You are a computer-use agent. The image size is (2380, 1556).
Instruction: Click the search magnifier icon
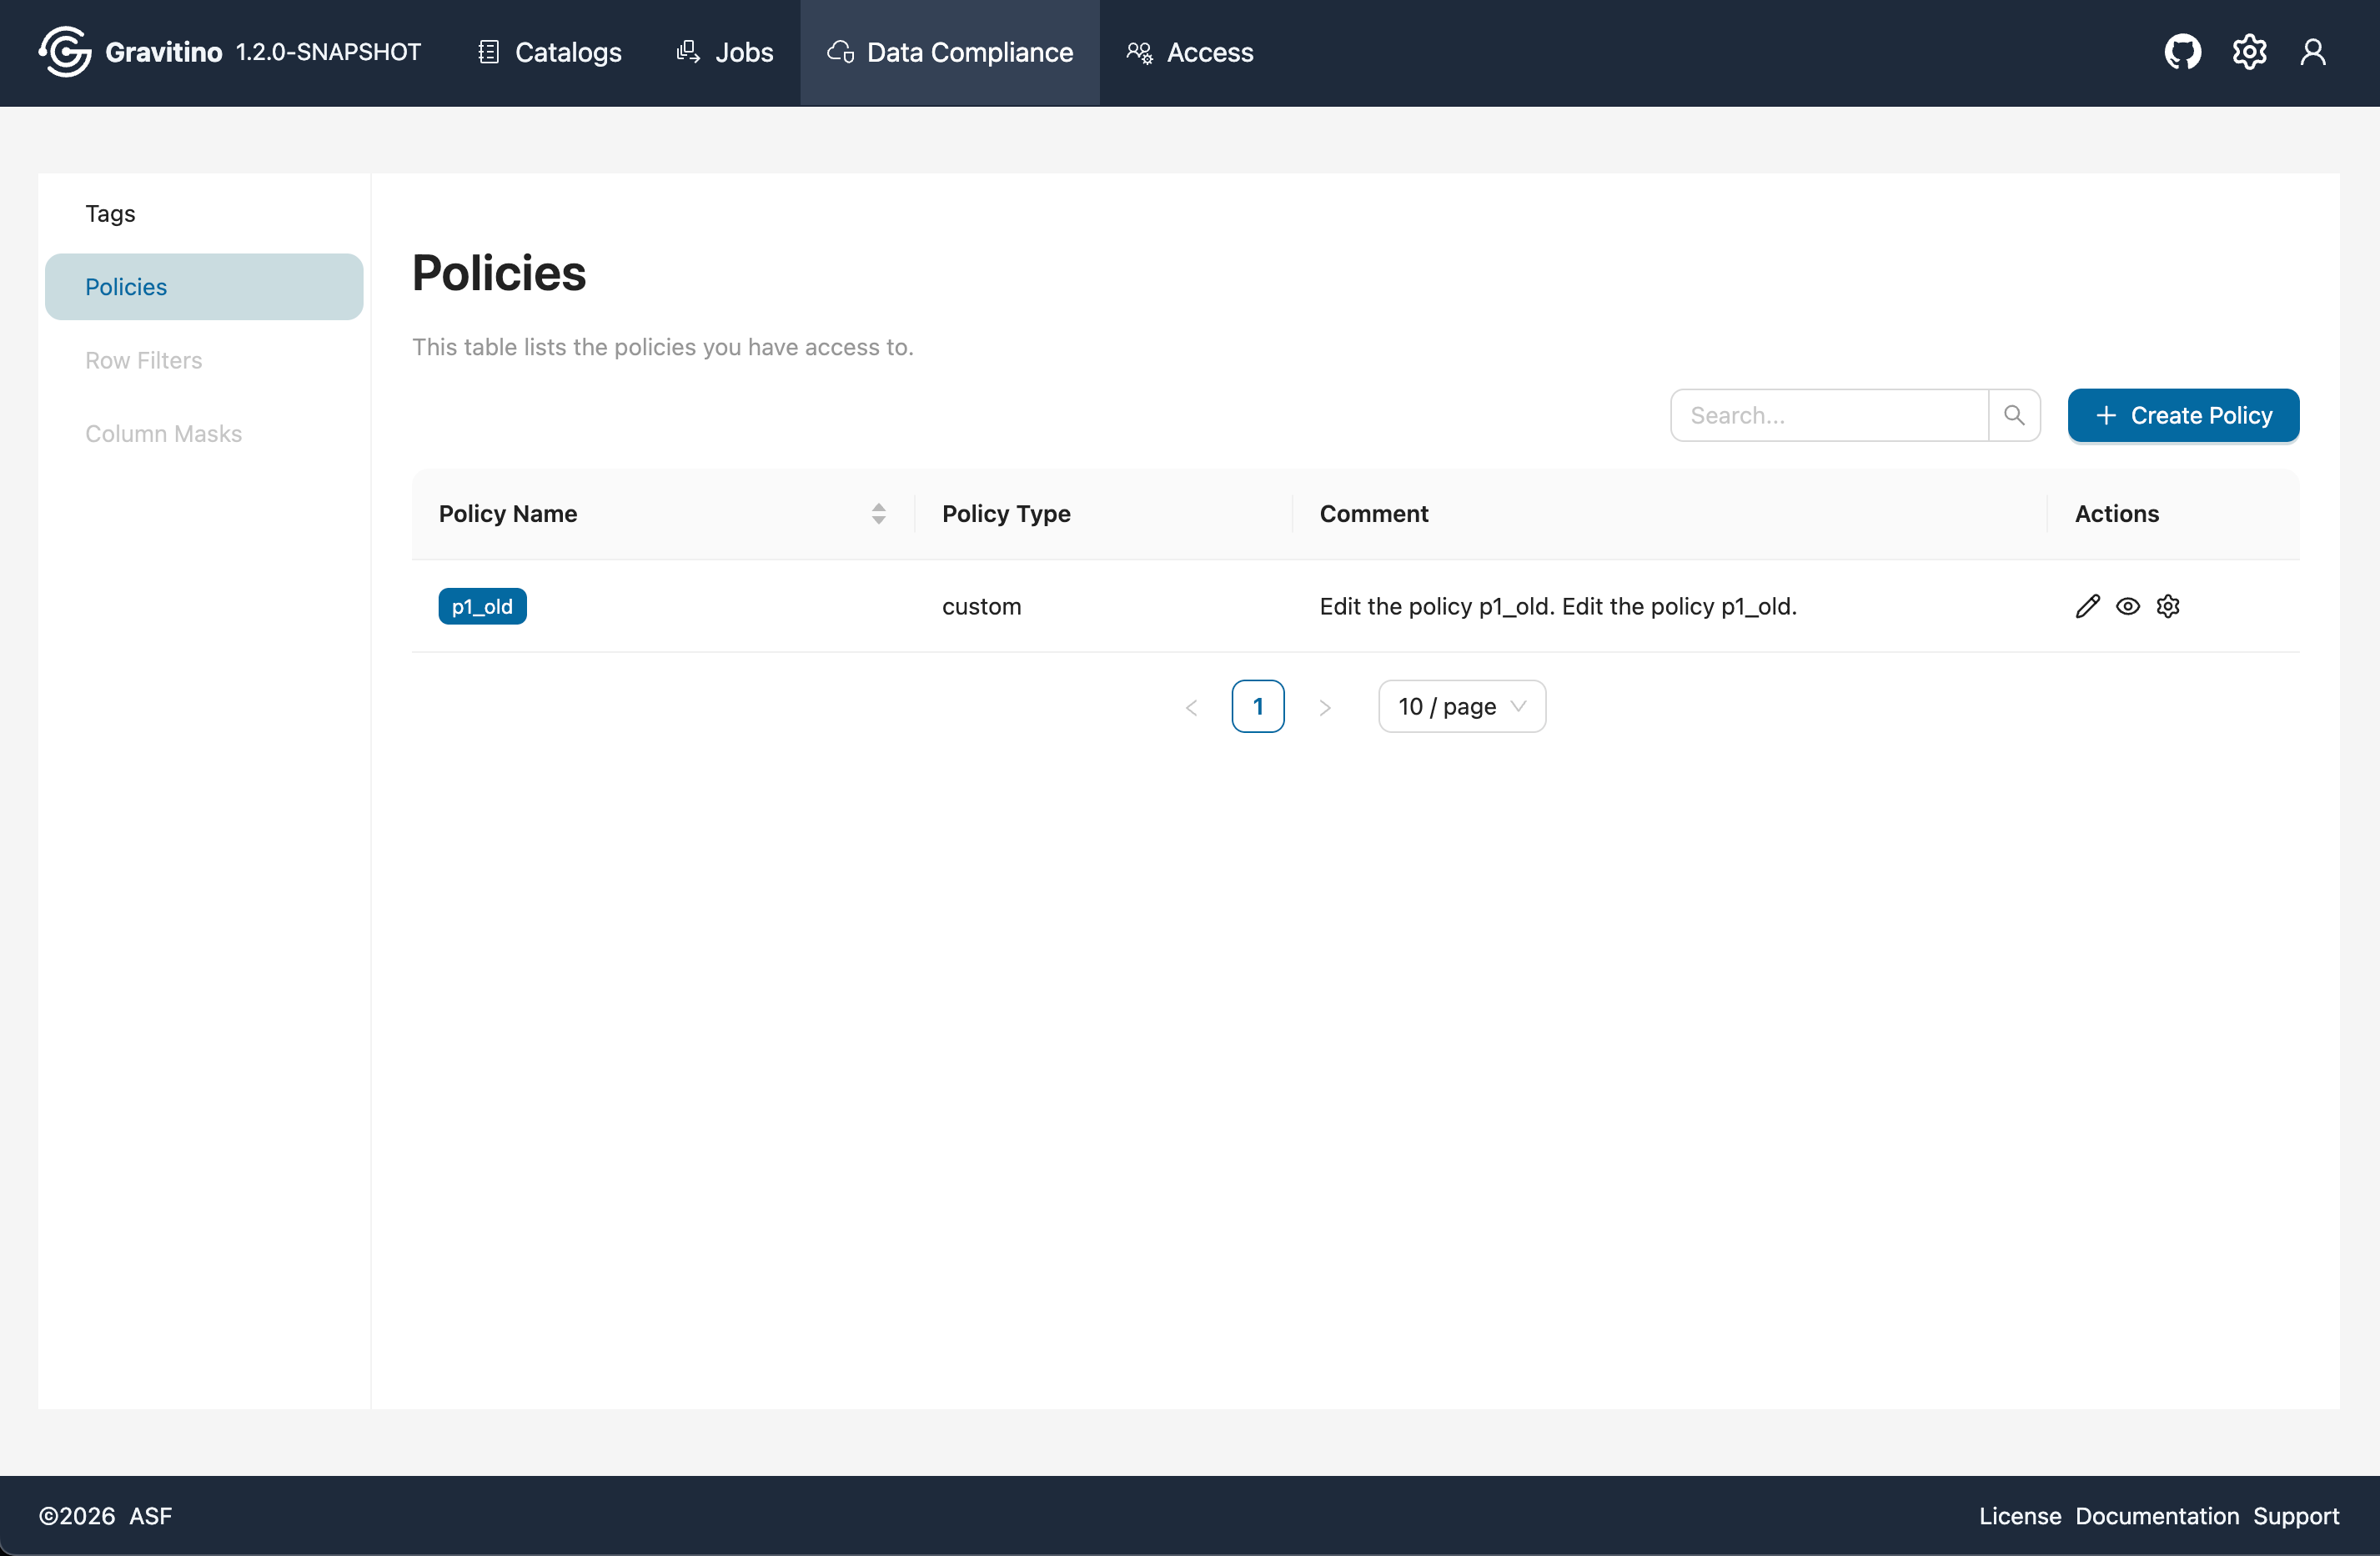[x=2015, y=415]
